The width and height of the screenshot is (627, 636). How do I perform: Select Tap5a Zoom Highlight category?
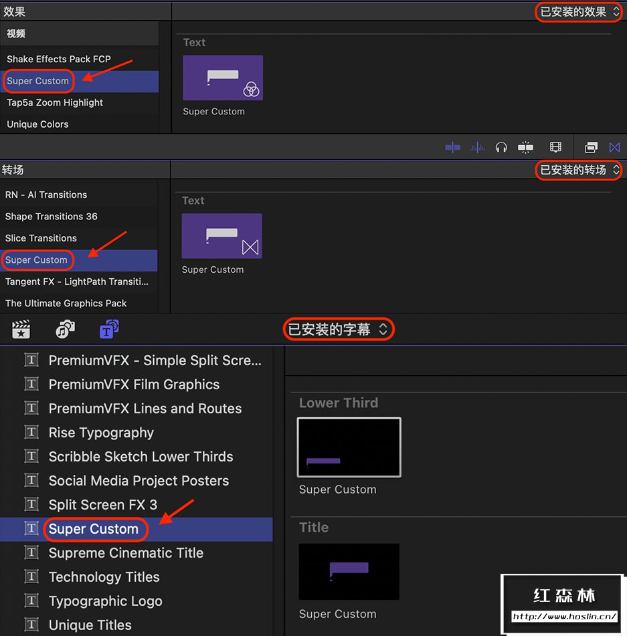tap(80, 102)
